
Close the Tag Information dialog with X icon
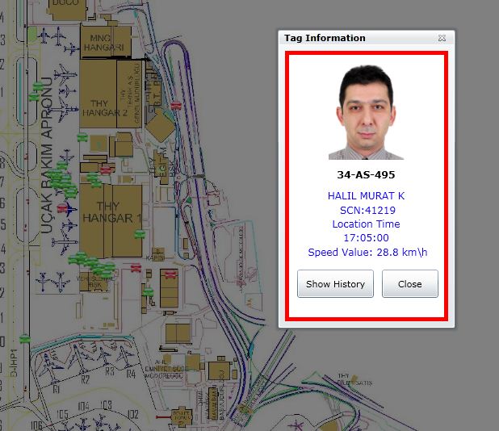(442, 38)
